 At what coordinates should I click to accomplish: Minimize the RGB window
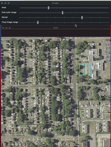coord(6,28)
